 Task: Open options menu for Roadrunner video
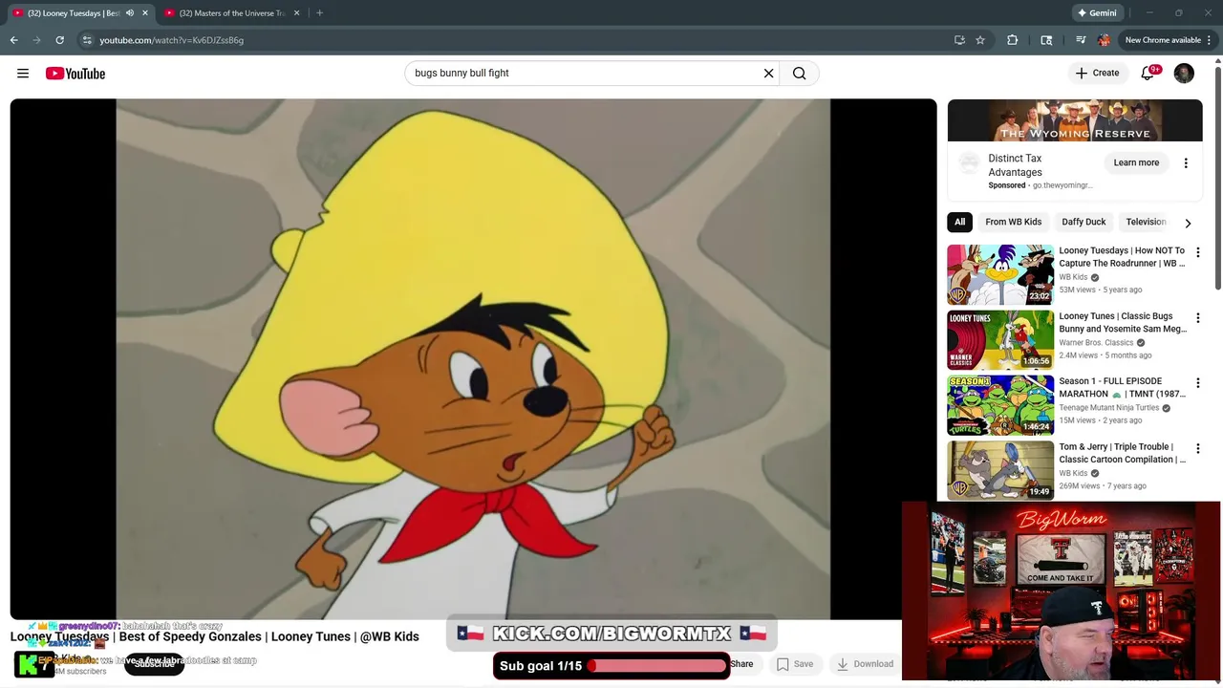(1197, 252)
